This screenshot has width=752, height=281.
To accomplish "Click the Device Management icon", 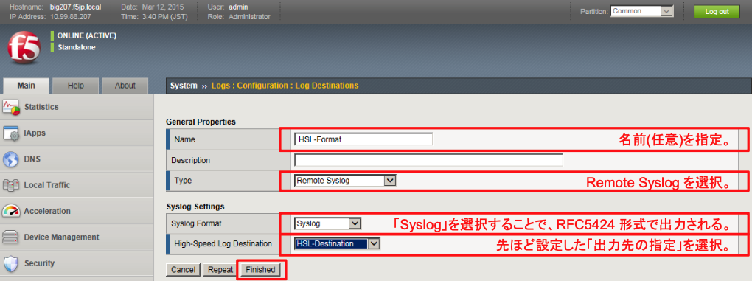I will [11, 237].
